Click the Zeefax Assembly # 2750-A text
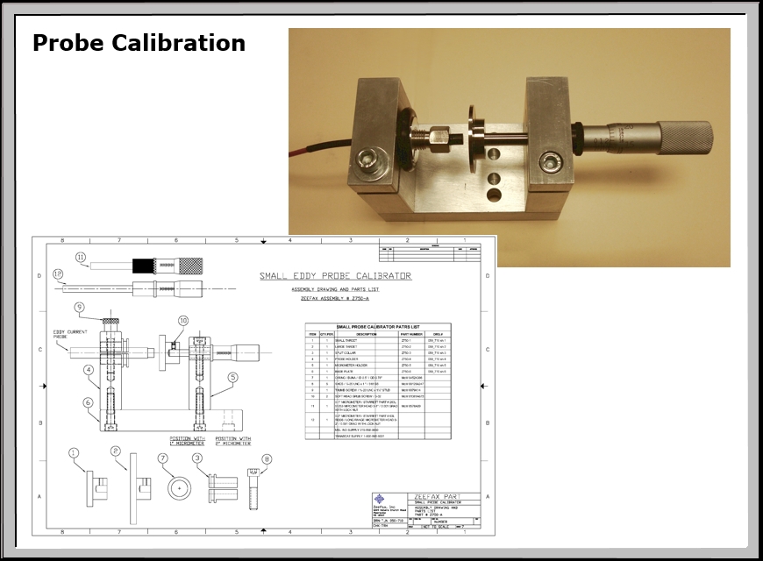The image size is (763, 561). point(335,298)
